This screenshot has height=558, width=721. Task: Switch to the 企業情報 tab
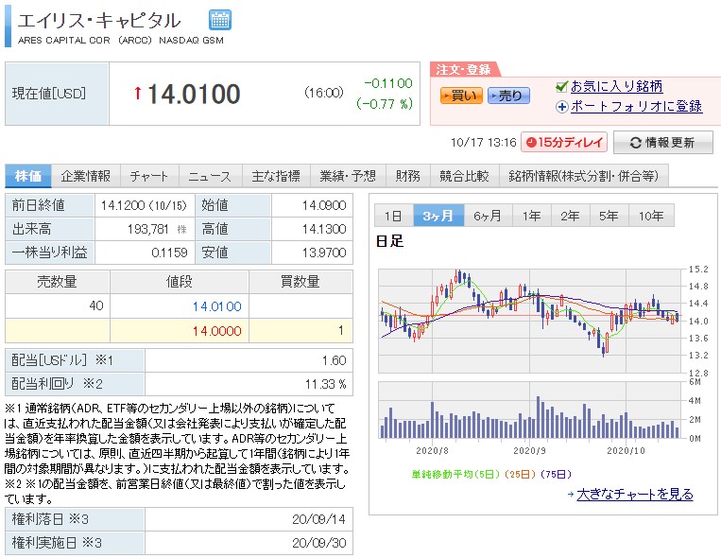point(86,176)
